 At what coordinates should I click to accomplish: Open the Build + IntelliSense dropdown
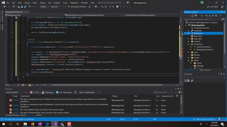pos(90,92)
